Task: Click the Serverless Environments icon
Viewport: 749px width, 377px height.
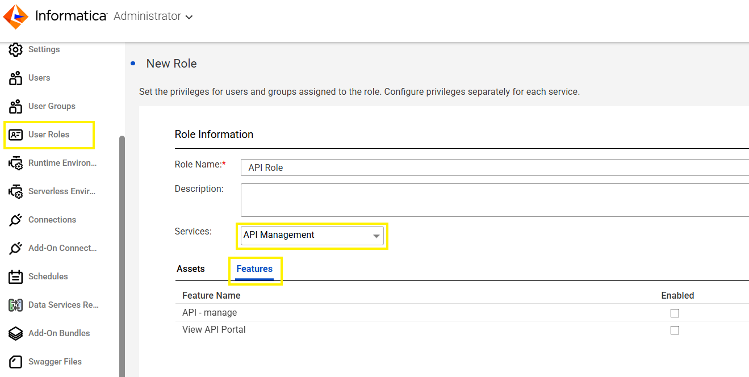Action: (x=16, y=191)
